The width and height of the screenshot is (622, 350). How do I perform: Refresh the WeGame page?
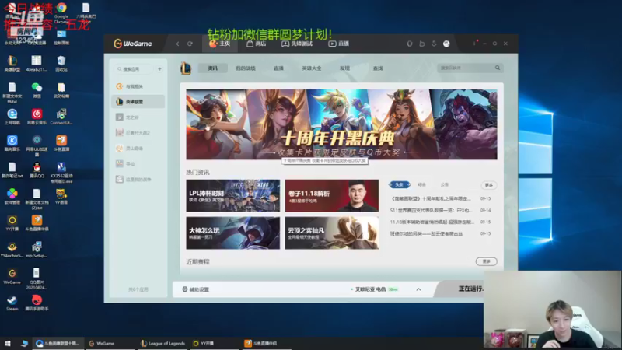(190, 44)
